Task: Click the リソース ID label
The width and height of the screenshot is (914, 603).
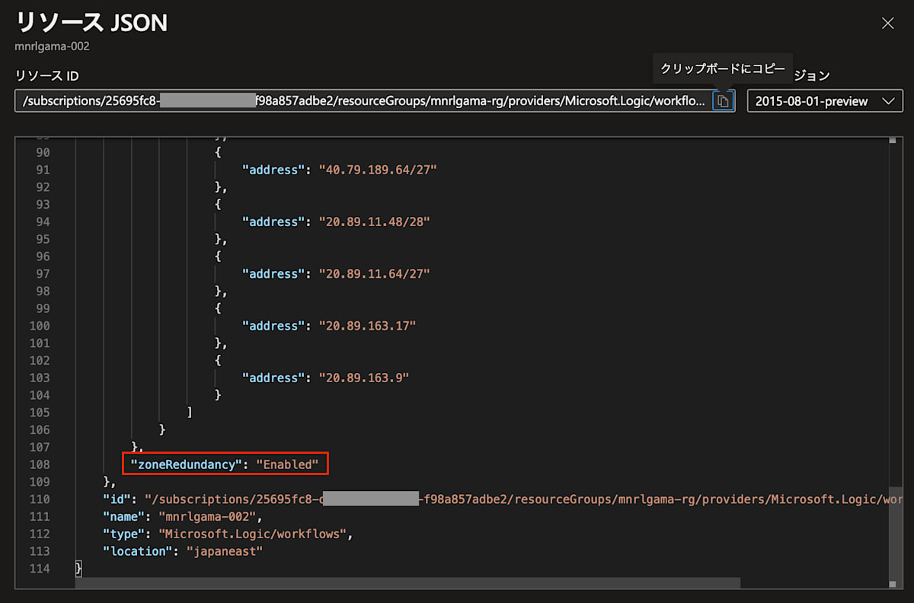Action: [x=46, y=75]
